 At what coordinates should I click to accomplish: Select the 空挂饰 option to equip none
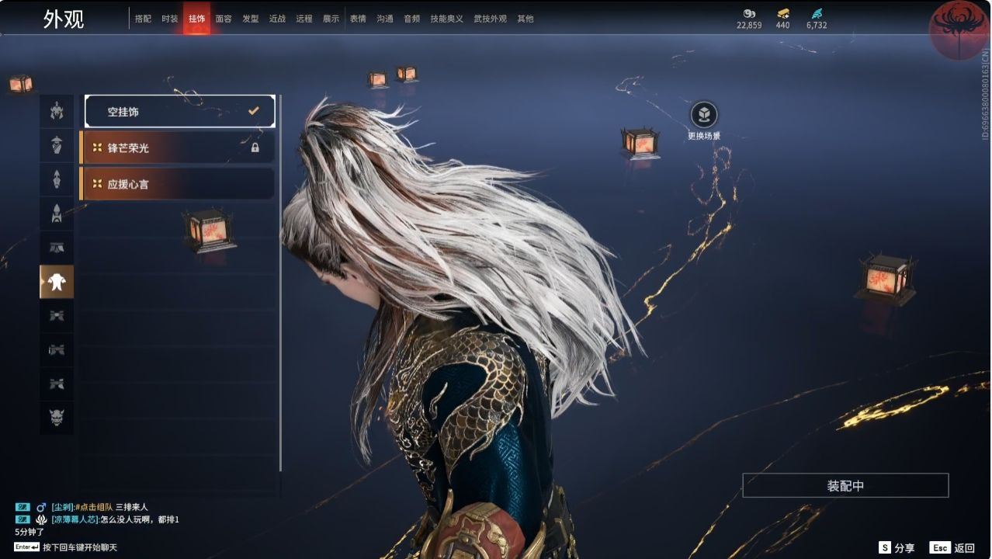tap(179, 110)
